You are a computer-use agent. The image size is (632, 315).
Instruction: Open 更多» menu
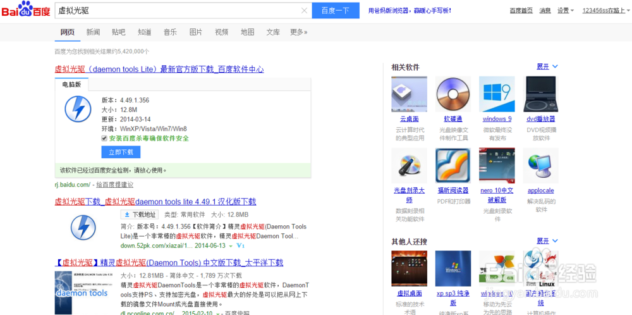tap(299, 32)
